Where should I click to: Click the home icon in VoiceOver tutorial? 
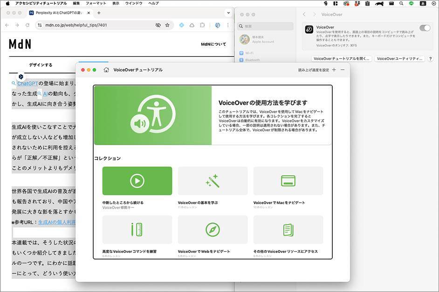coord(106,70)
